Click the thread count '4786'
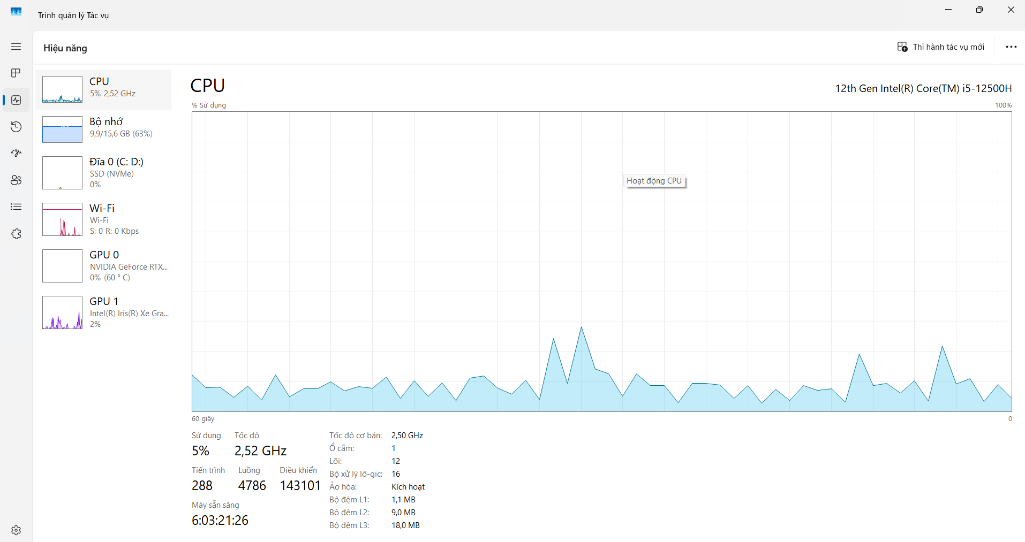This screenshot has height=542, width=1025. [252, 486]
